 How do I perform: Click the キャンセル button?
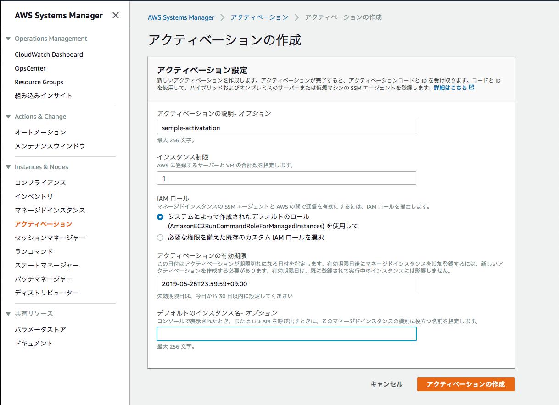(386, 384)
